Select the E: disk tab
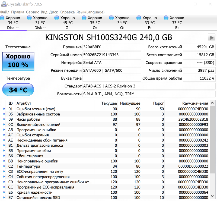 pyautogui.click(x=177, y=23)
